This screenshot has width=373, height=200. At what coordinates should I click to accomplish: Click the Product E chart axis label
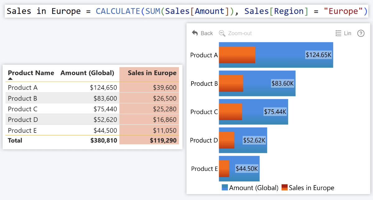[x=205, y=169]
